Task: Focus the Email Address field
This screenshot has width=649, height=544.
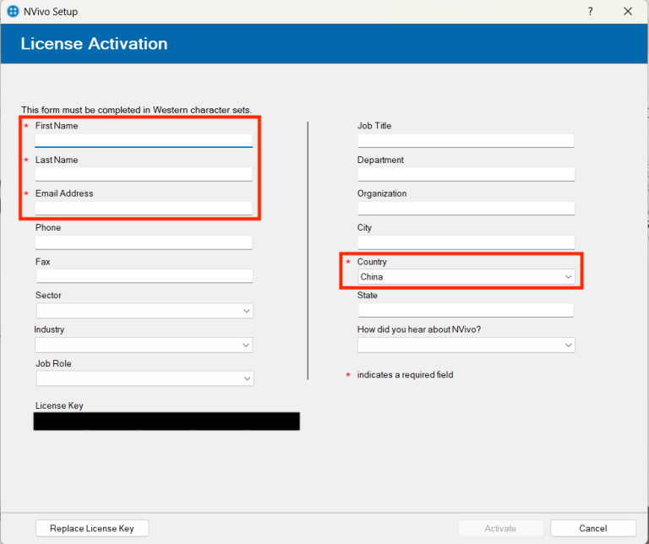Action: click(144, 208)
